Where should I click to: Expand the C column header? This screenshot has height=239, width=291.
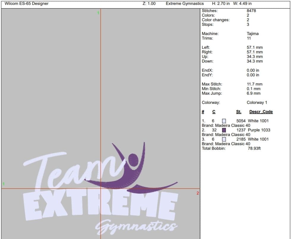[213, 112]
